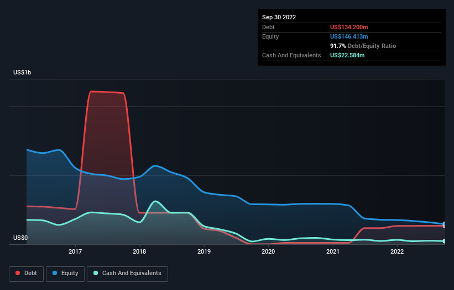
Task: Select the 2021 x-axis label
Action: point(333,251)
